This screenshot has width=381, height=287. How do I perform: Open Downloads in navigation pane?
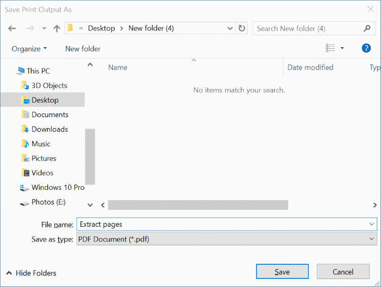pyautogui.click(x=50, y=129)
